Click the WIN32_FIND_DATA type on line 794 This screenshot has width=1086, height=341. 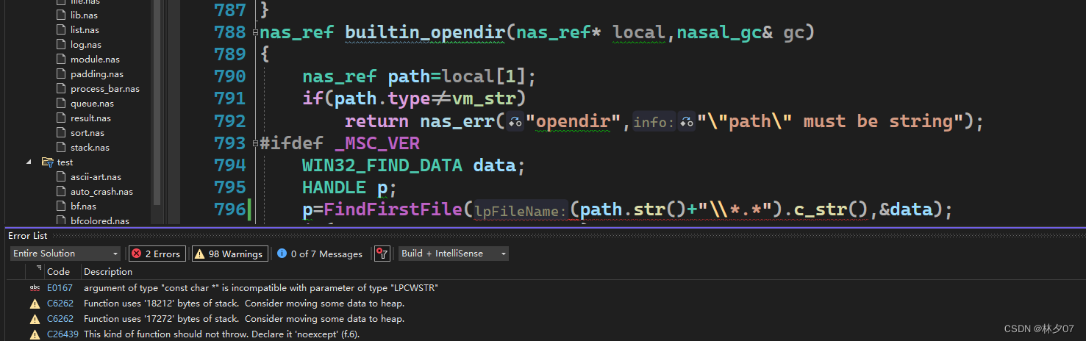pyautogui.click(x=382, y=165)
